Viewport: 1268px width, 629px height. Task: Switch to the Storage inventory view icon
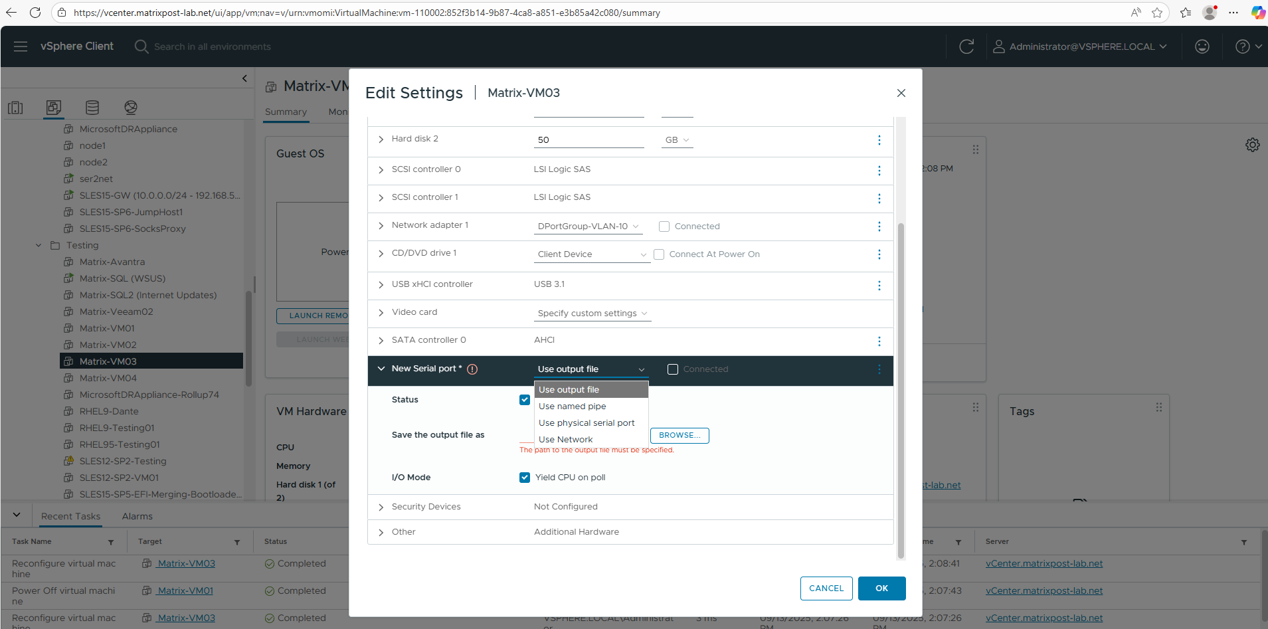click(92, 108)
